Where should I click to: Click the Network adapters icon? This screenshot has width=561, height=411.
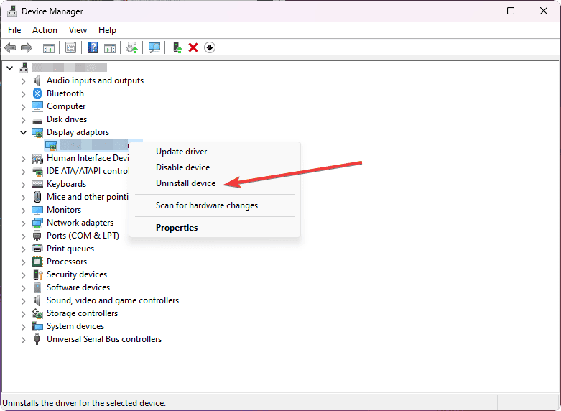(x=37, y=223)
